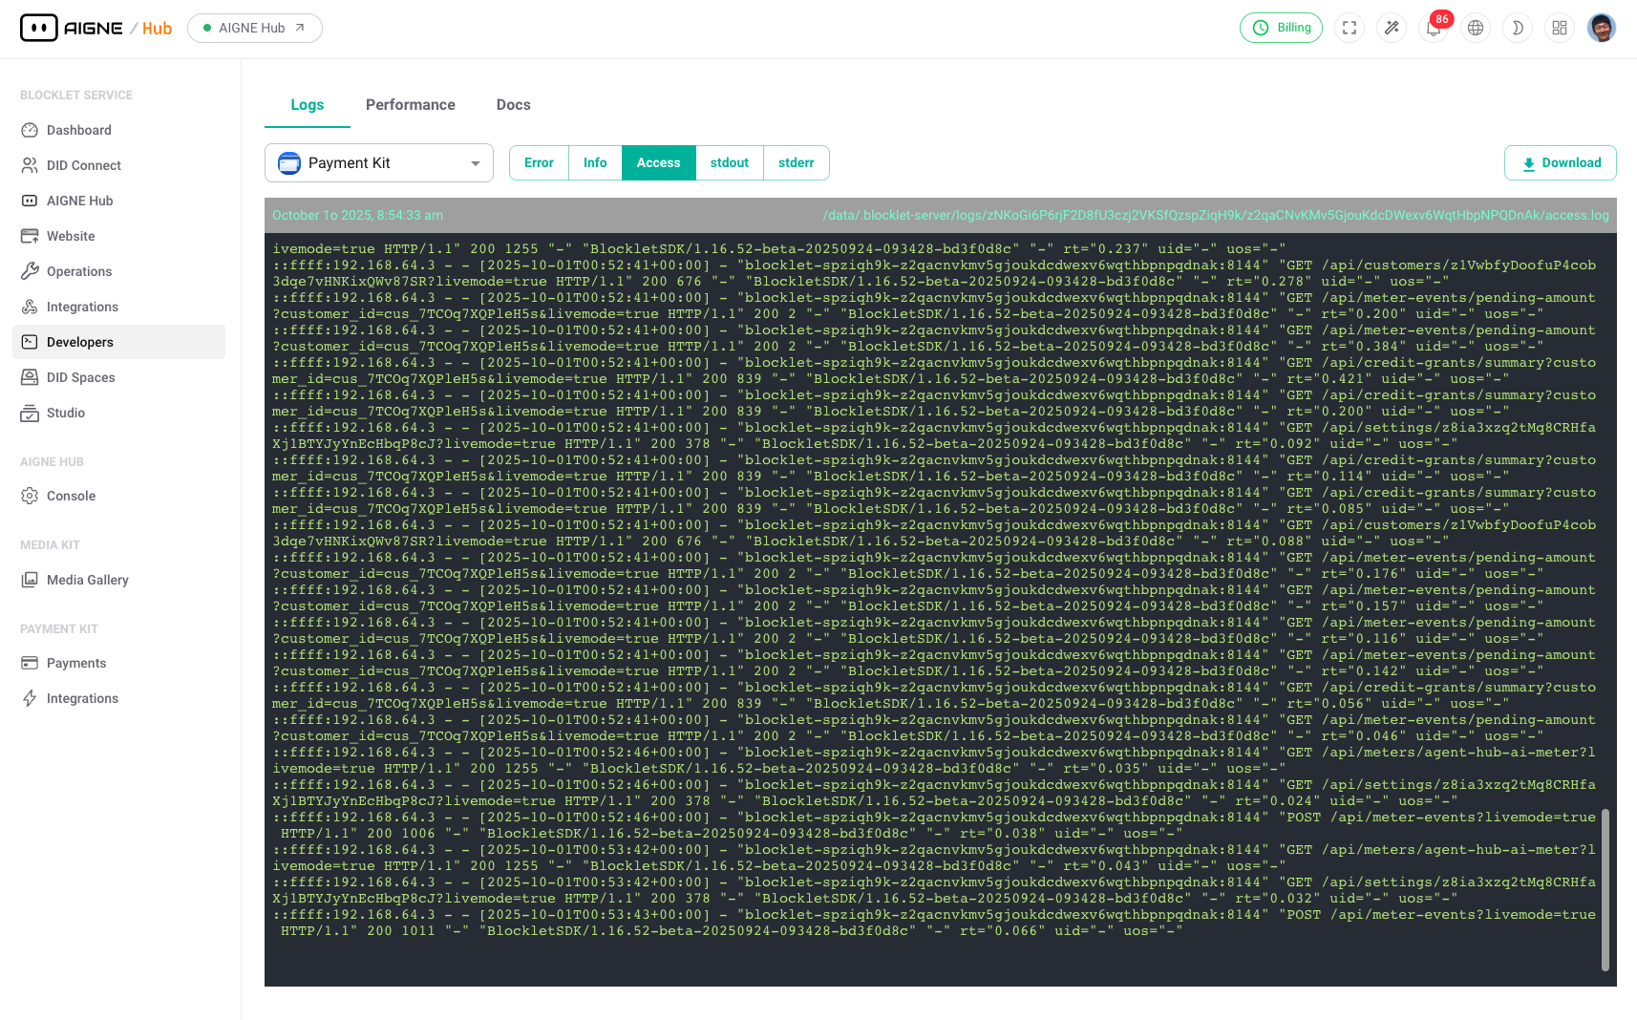Open the user avatar menu

pyautogui.click(x=1603, y=28)
